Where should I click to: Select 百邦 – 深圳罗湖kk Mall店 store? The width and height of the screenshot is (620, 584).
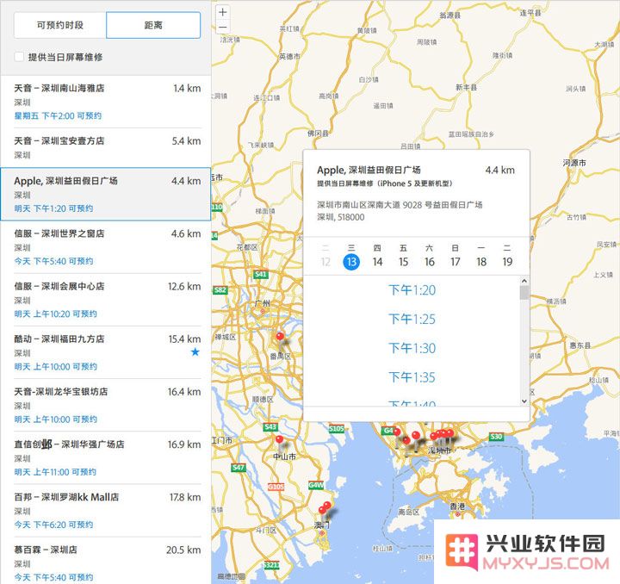(107, 511)
